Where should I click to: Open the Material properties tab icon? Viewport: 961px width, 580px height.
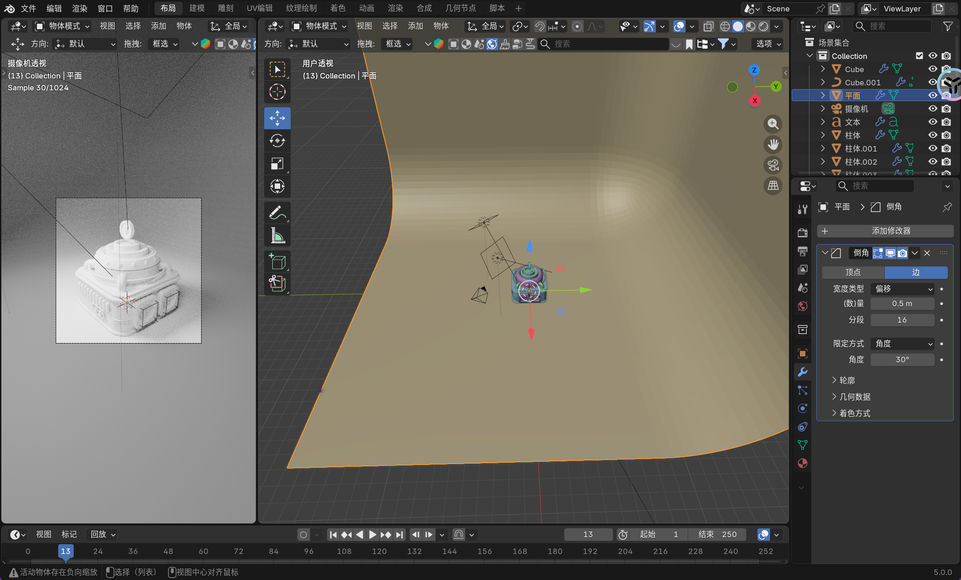[803, 463]
